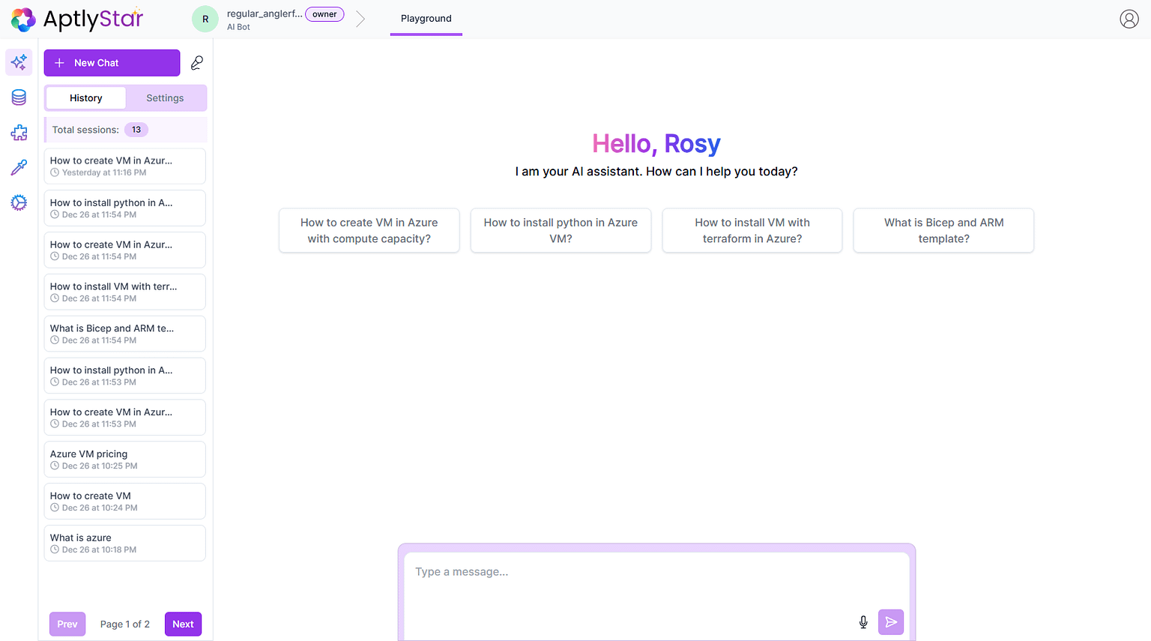1151x641 pixels.
Task: Activate voice input microphone in message box
Action: pos(863,622)
